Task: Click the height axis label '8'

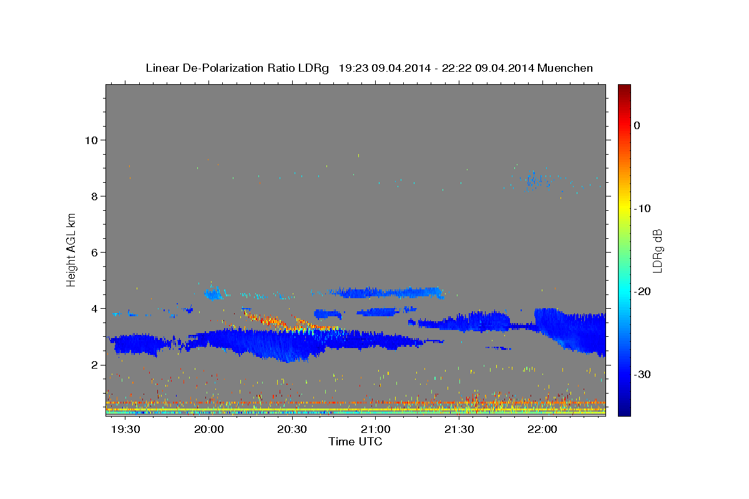Action: tap(94, 196)
